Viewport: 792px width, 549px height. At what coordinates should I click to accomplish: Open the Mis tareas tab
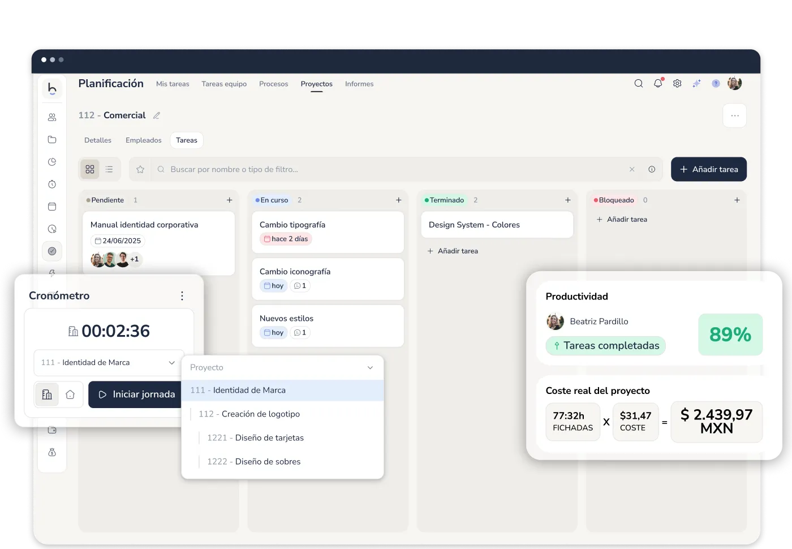click(173, 84)
